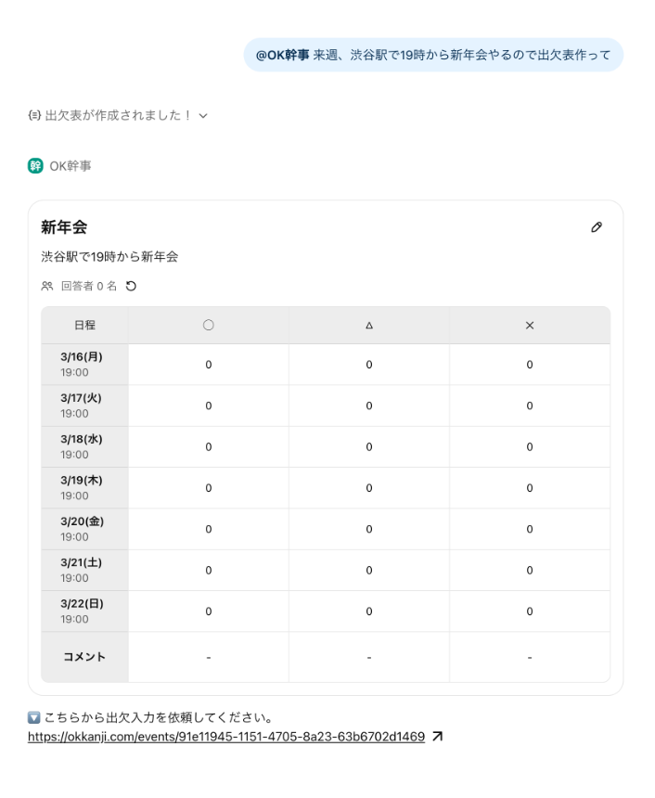The image size is (655, 798).
Task: Click the 日程 column header
Action: point(84,326)
